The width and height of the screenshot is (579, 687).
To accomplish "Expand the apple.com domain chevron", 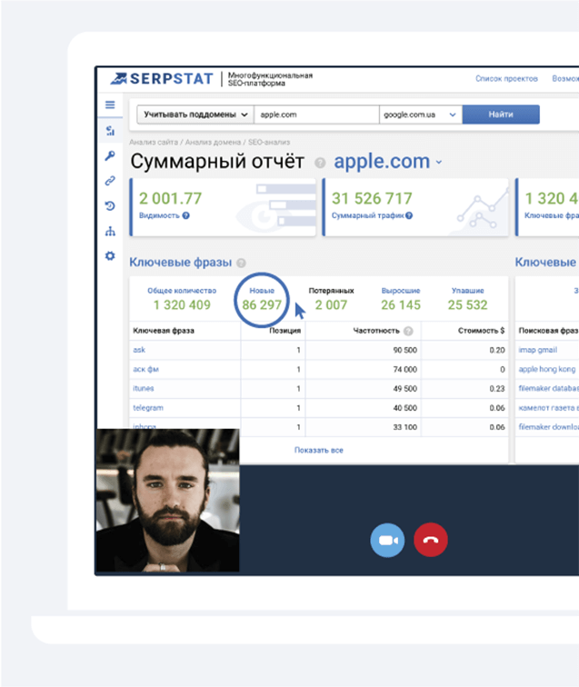I will pos(439,163).
